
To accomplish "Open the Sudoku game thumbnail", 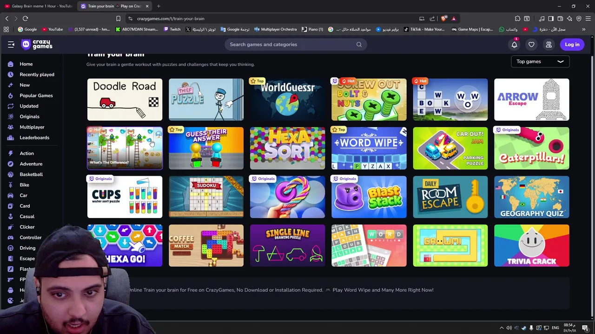I will tap(206, 197).
